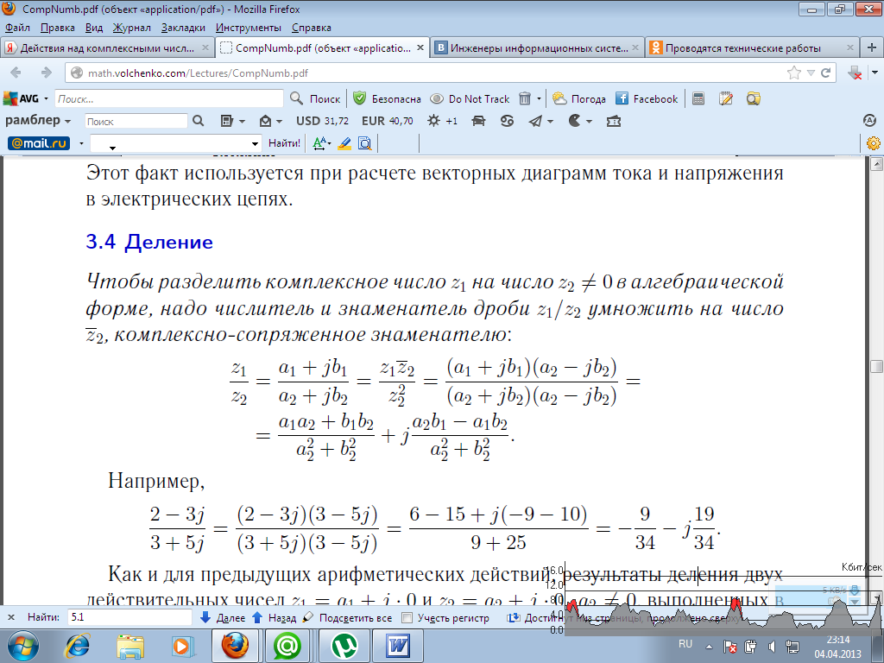
Task: Close the find bar
Action: pos(10,617)
